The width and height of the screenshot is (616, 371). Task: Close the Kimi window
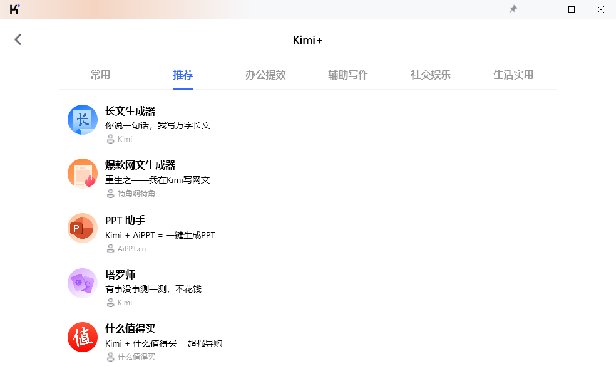pos(601,9)
